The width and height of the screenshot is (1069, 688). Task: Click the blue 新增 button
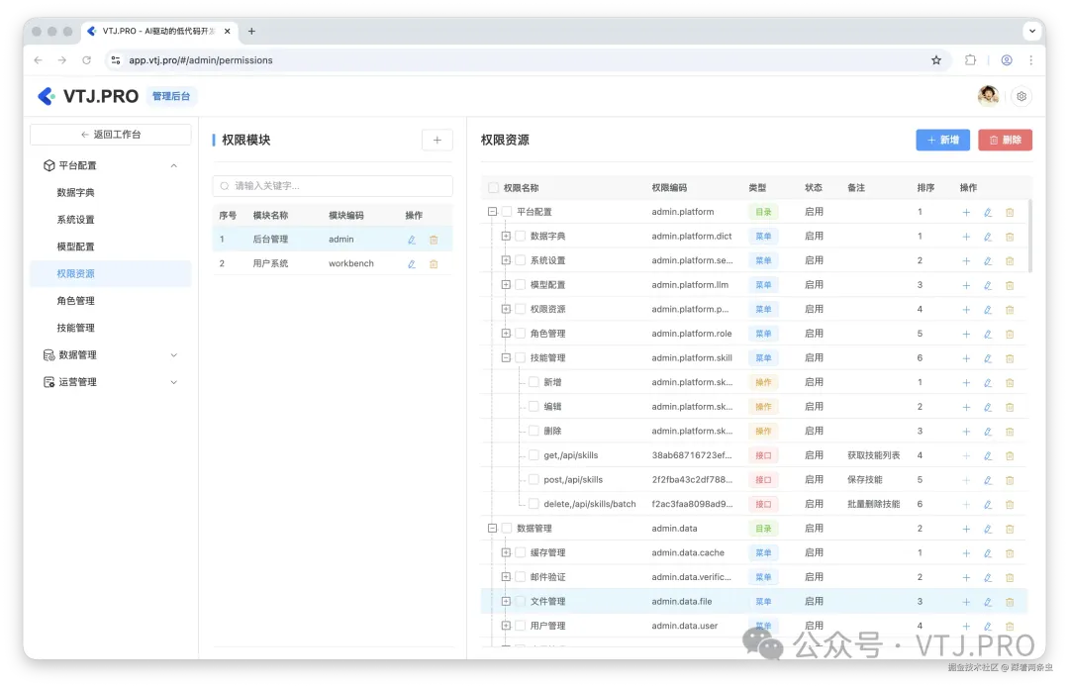point(941,140)
